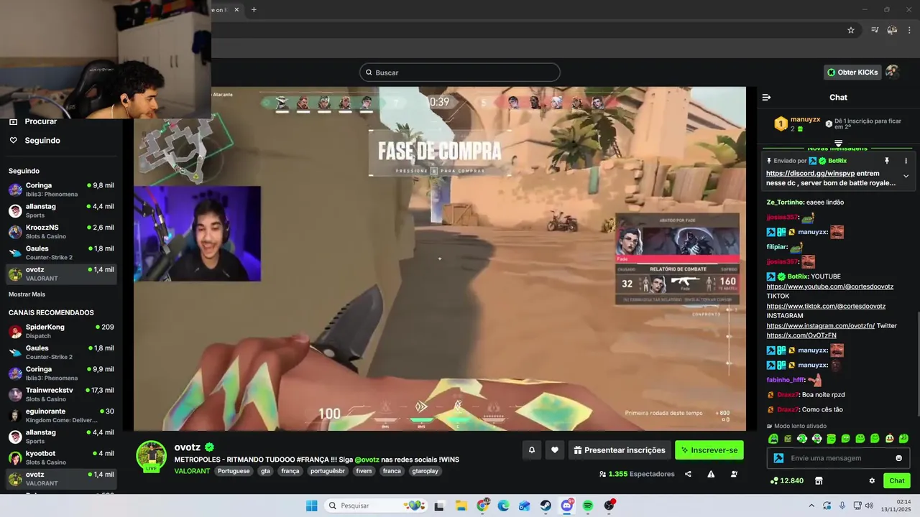
Task: Click the Buscar search field
Action: click(460, 73)
